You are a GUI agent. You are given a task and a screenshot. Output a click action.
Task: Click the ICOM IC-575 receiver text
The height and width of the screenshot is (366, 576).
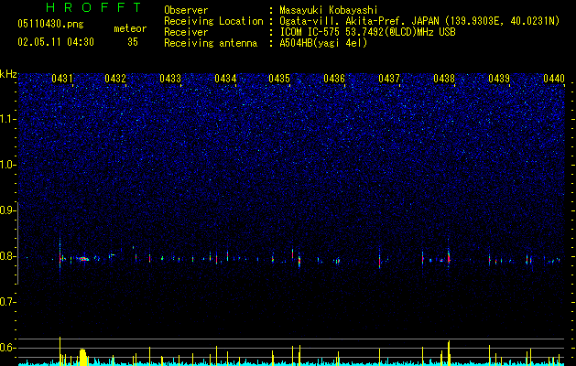point(367,32)
